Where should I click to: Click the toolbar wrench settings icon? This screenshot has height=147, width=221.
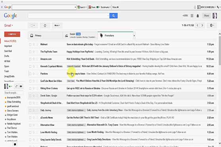(x=218, y=7)
